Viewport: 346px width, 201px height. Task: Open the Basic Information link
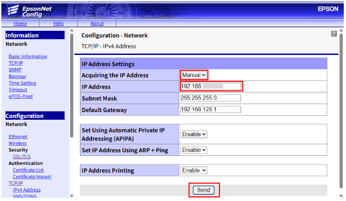[x=28, y=56]
